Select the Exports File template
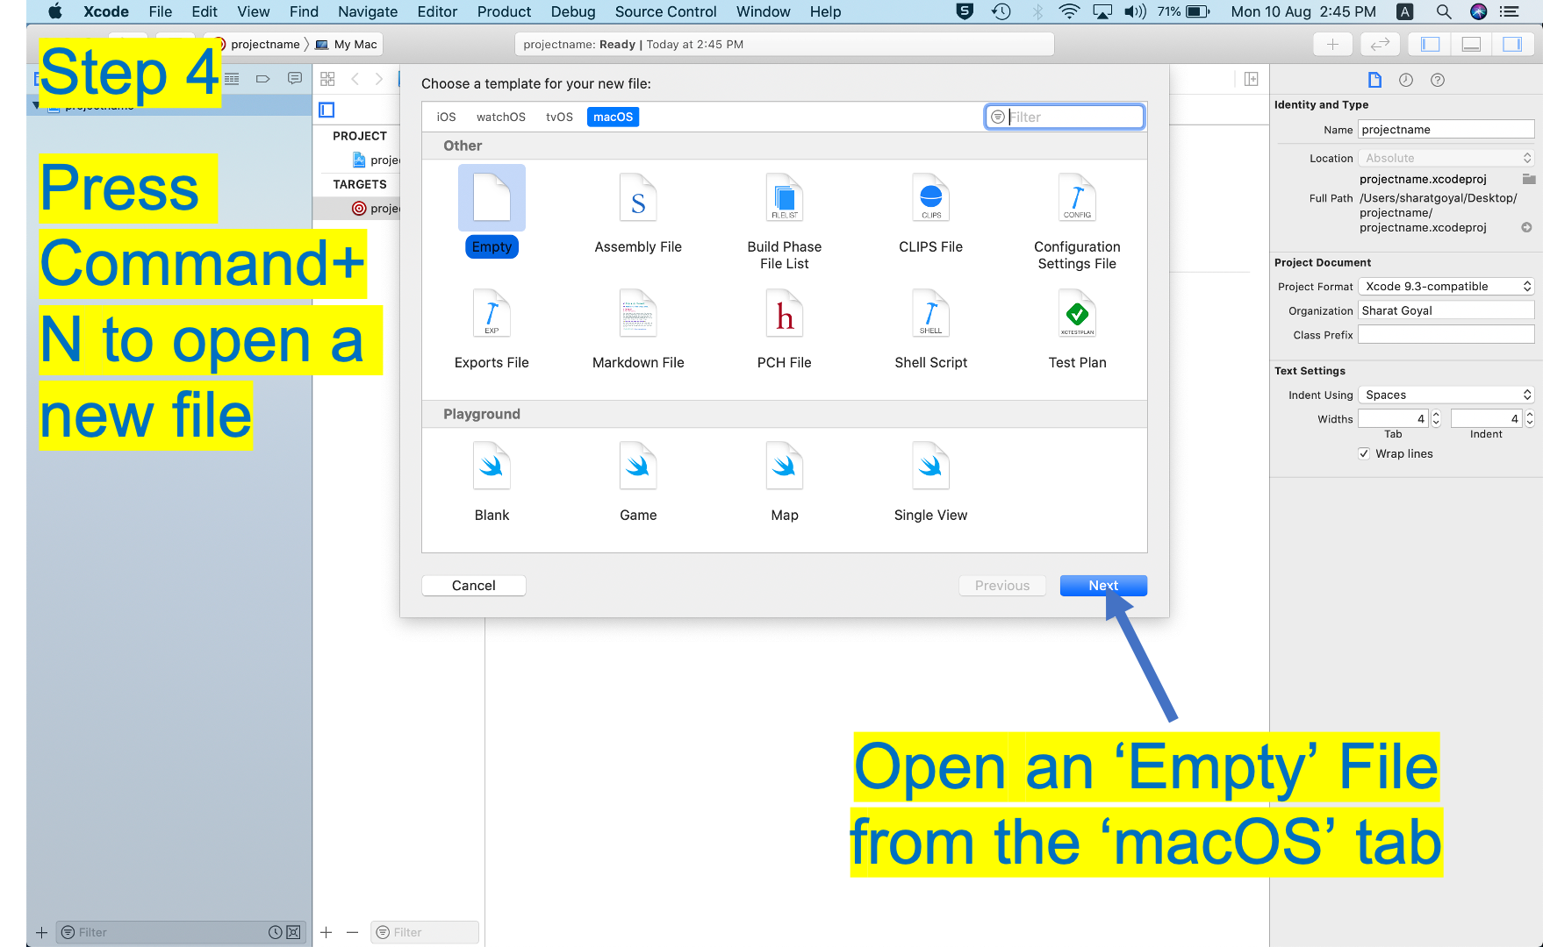 [492, 329]
